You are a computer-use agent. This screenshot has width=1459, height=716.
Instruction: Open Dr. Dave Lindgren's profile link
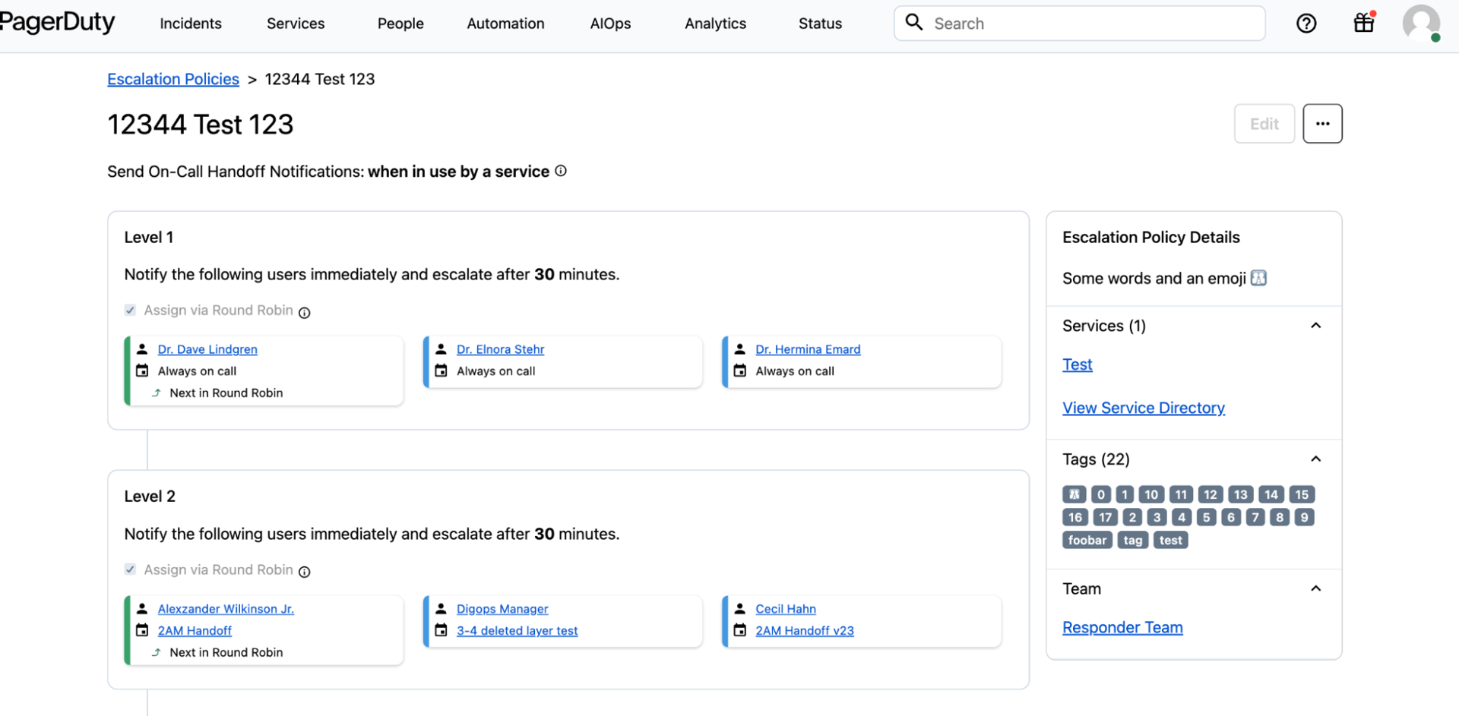[x=207, y=349]
